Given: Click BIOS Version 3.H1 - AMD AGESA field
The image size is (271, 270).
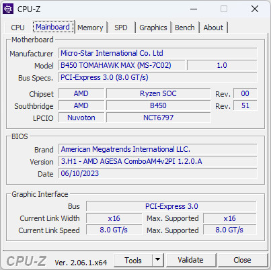Looking at the screenshot, I should [x=158, y=161].
